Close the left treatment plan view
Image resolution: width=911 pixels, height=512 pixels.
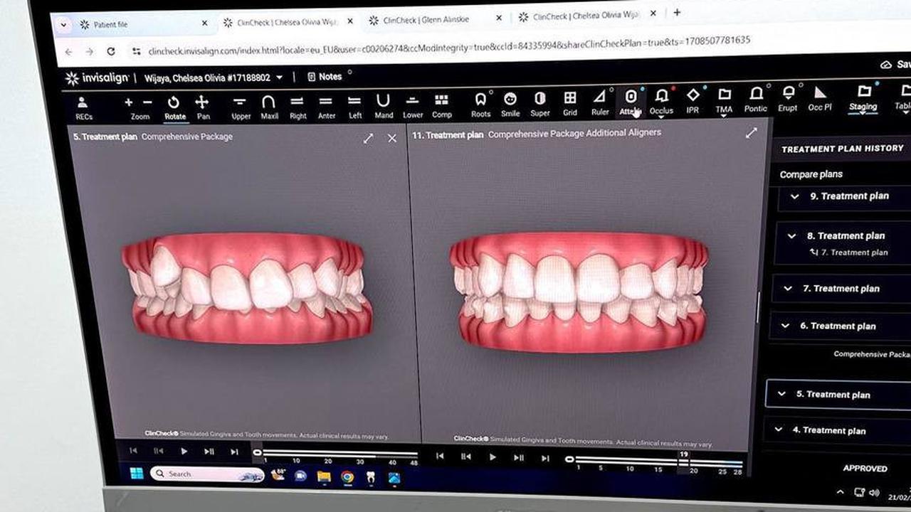tap(392, 138)
